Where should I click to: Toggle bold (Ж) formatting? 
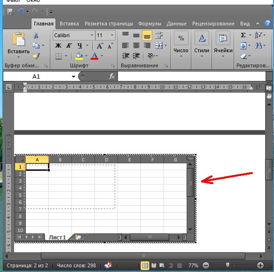[58, 46]
